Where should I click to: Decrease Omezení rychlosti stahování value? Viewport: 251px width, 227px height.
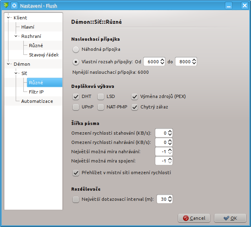[170, 135]
